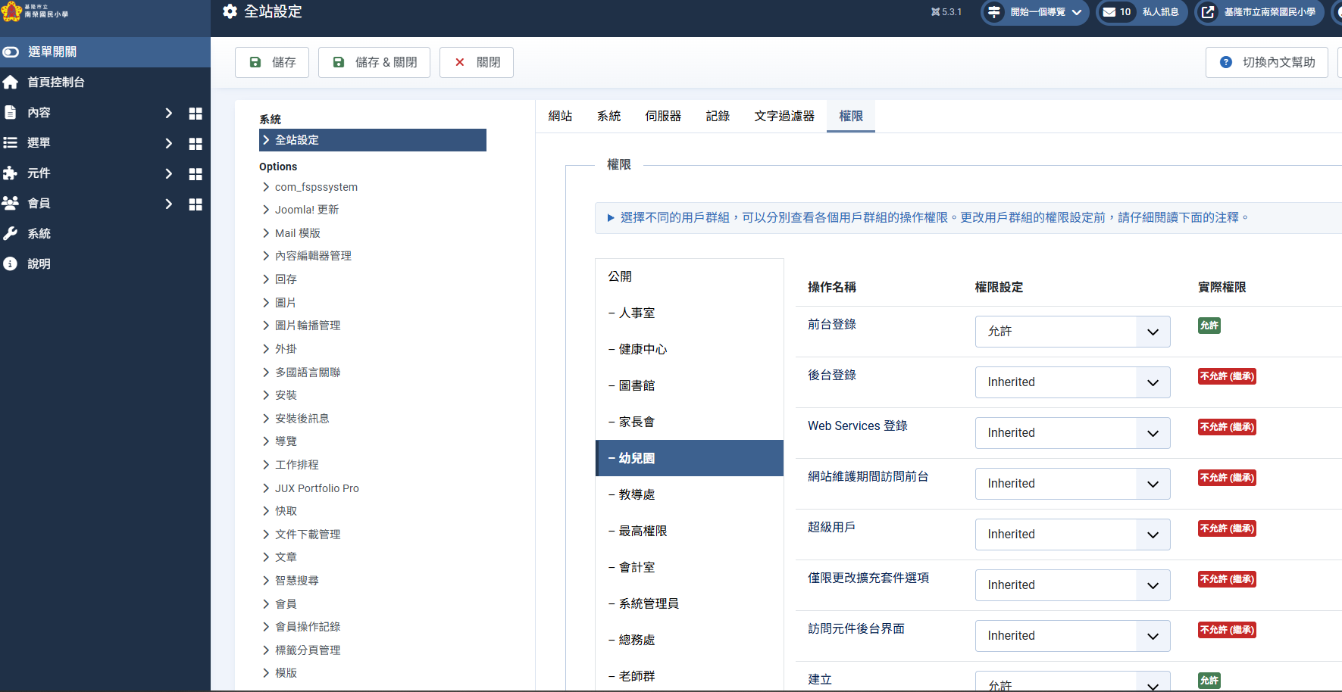Open 會員操作記錄 options
This screenshot has width=1342, height=692.
click(x=307, y=627)
